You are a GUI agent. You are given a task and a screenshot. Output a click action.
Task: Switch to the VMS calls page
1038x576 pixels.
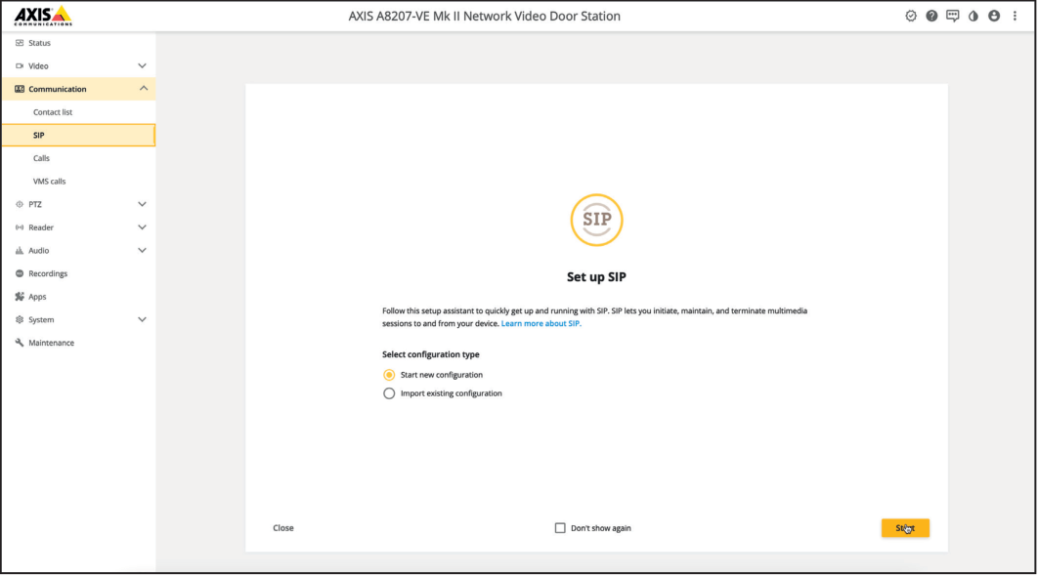pos(49,181)
